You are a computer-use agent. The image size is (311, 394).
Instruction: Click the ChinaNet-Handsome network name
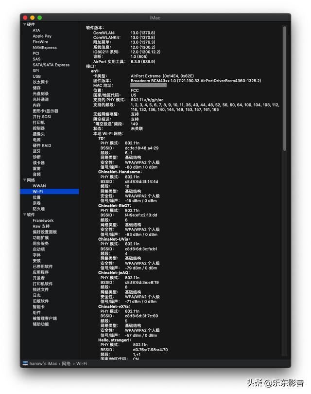pos(120,172)
